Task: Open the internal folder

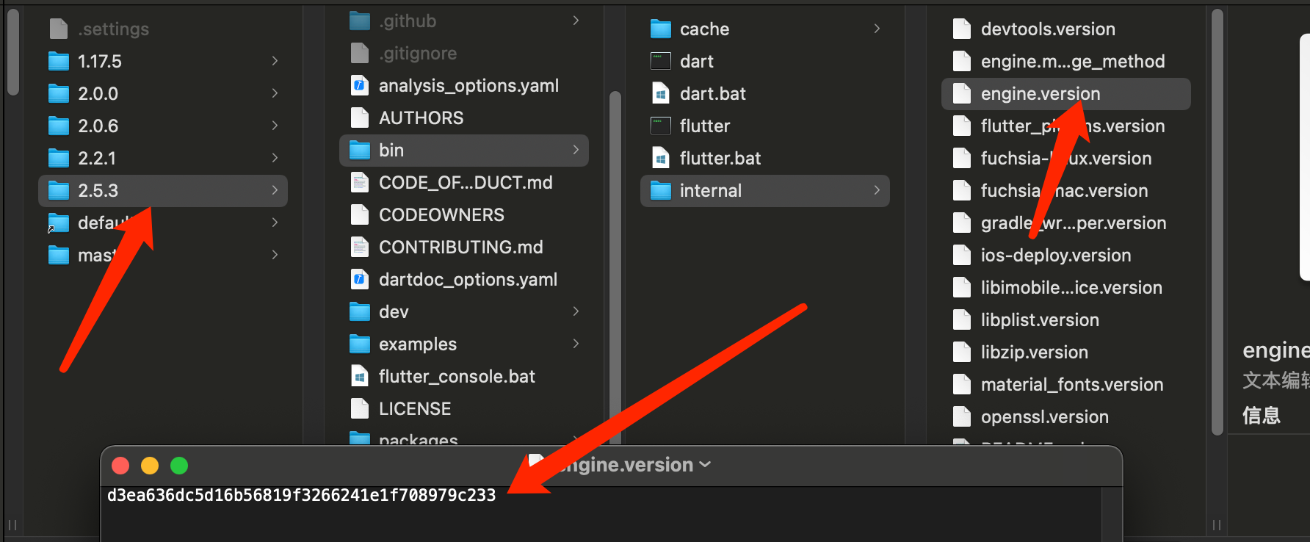Action: tap(765, 190)
